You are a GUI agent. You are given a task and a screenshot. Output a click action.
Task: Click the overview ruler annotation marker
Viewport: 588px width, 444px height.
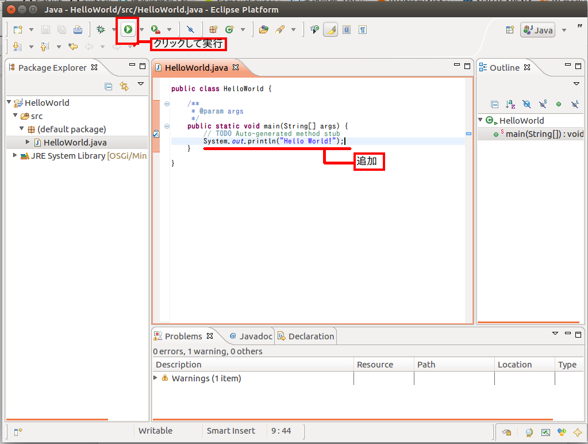pyautogui.click(x=468, y=133)
